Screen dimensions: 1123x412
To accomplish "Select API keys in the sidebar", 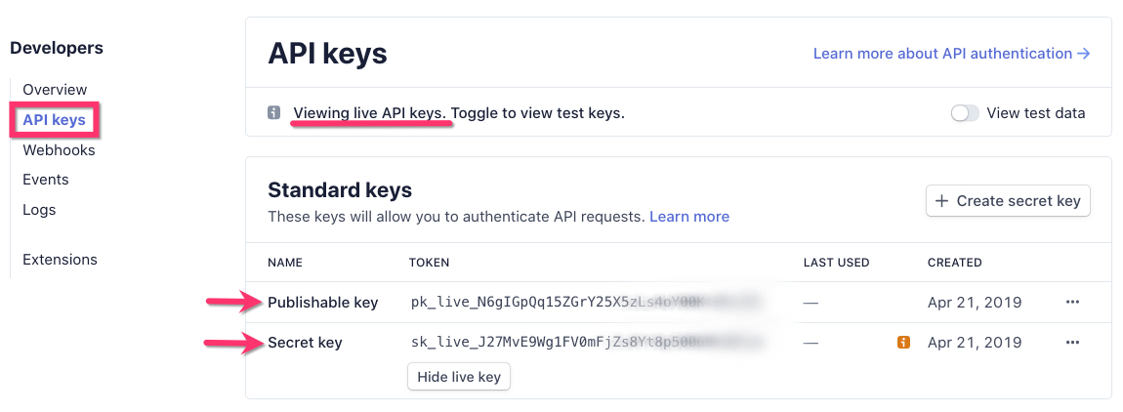I will (55, 120).
